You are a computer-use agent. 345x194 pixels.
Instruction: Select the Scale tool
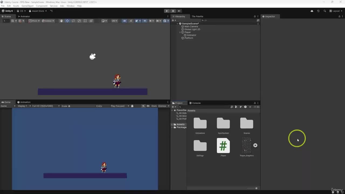click(x=79, y=21)
